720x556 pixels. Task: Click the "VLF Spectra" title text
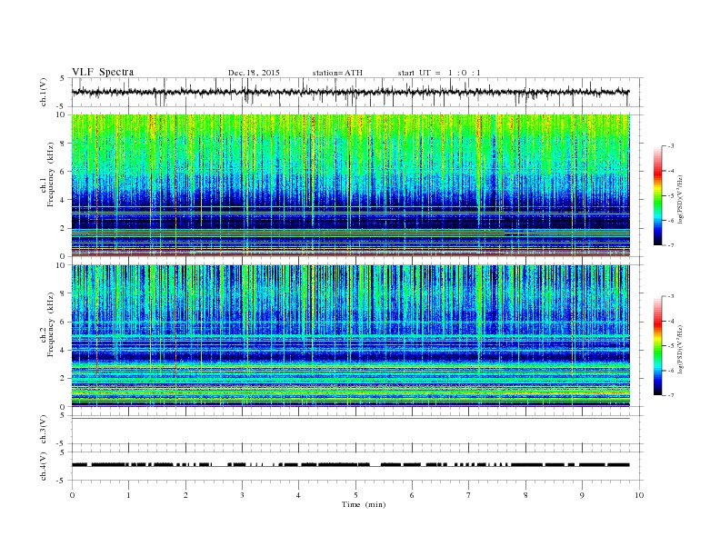tap(103, 72)
